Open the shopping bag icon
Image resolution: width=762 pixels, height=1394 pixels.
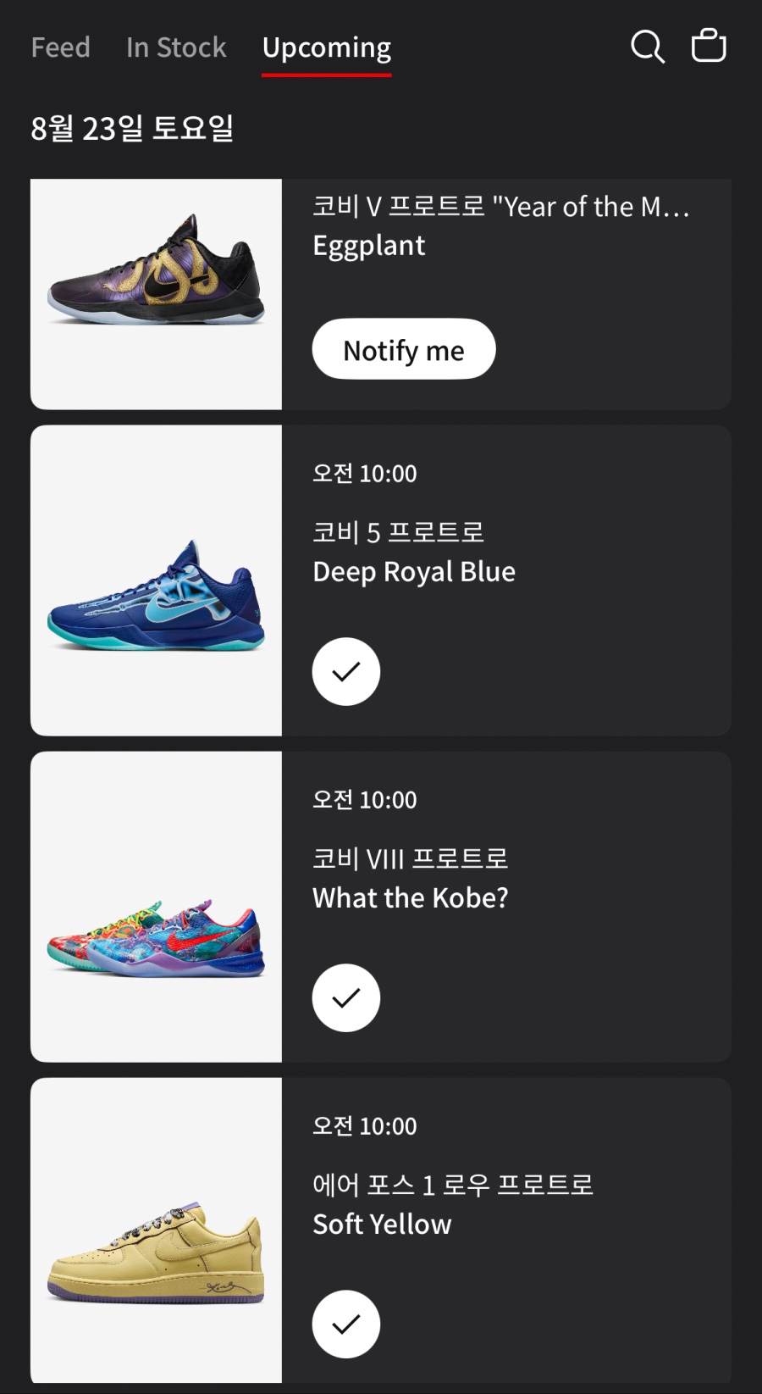709,47
